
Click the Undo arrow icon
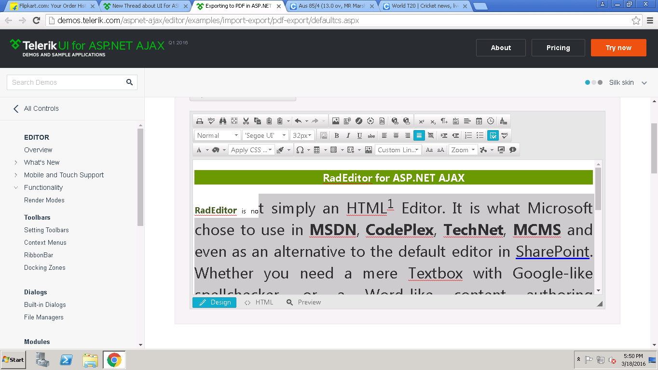pos(298,121)
